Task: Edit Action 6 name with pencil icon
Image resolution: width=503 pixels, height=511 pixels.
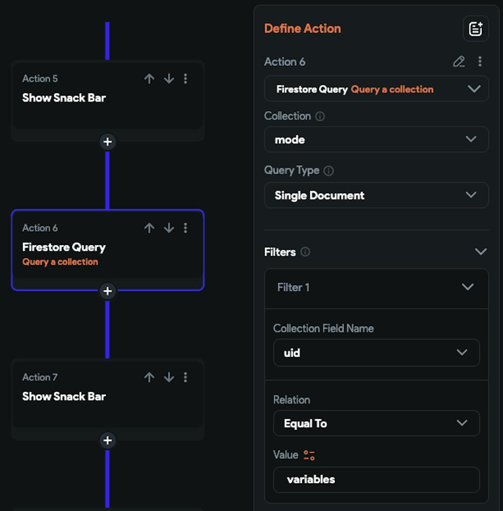Action: 459,62
